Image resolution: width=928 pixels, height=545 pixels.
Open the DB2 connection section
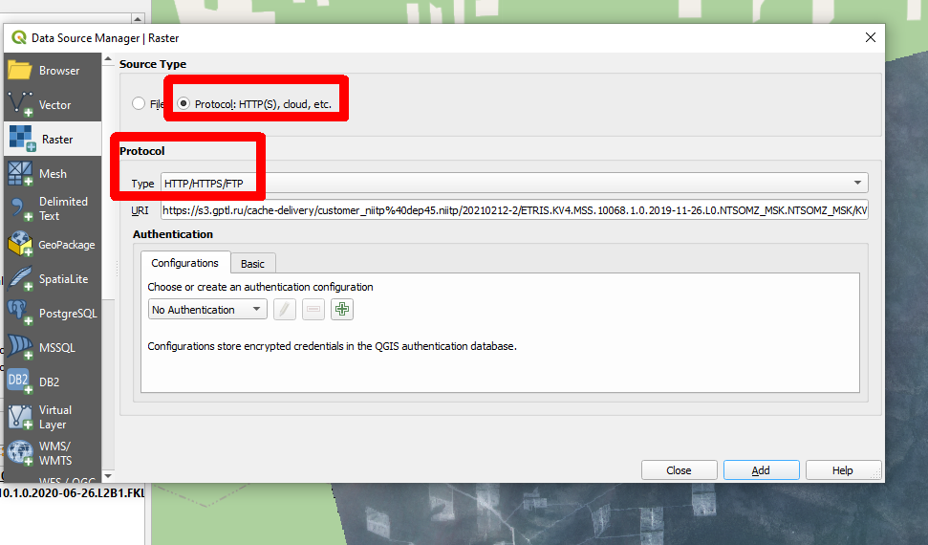[53, 382]
